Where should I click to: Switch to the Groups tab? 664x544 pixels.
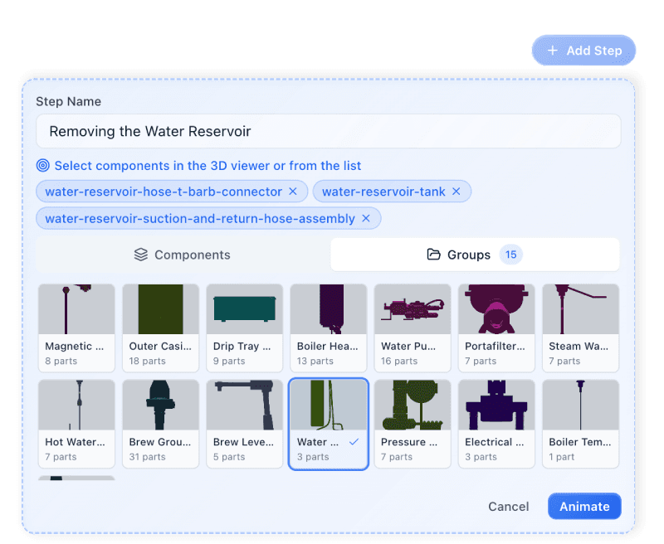coord(475,255)
